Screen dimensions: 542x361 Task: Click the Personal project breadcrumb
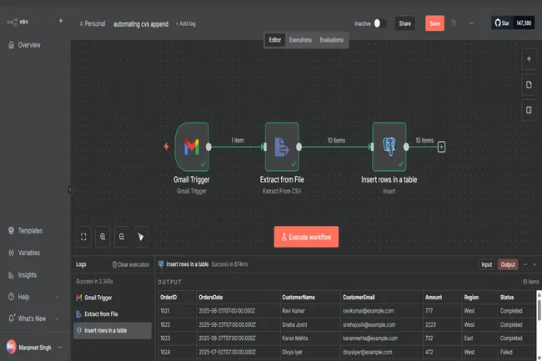coord(93,24)
